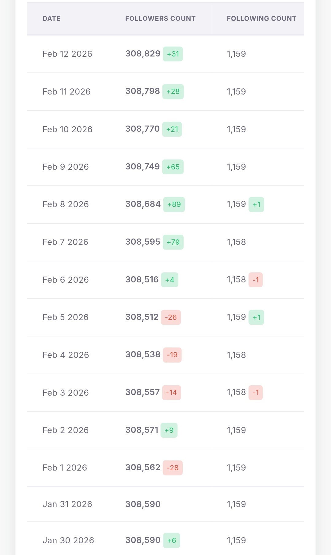Screen dimensions: 331x555
Task: Click the DATE column header
Action: pyautogui.click(x=51, y=19)
